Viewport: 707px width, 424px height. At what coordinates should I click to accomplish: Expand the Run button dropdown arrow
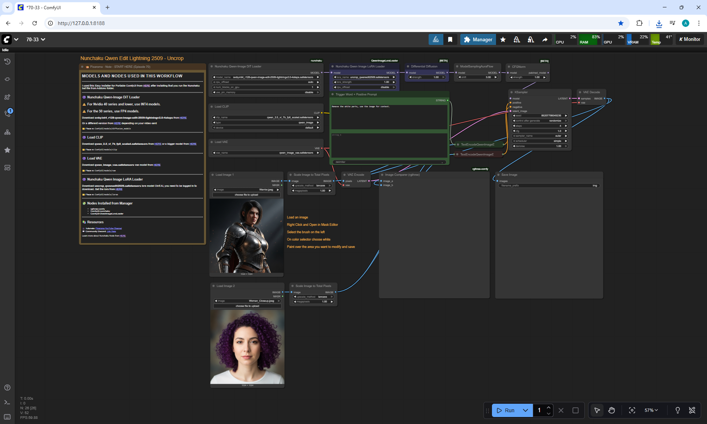(x=525, y=410)
